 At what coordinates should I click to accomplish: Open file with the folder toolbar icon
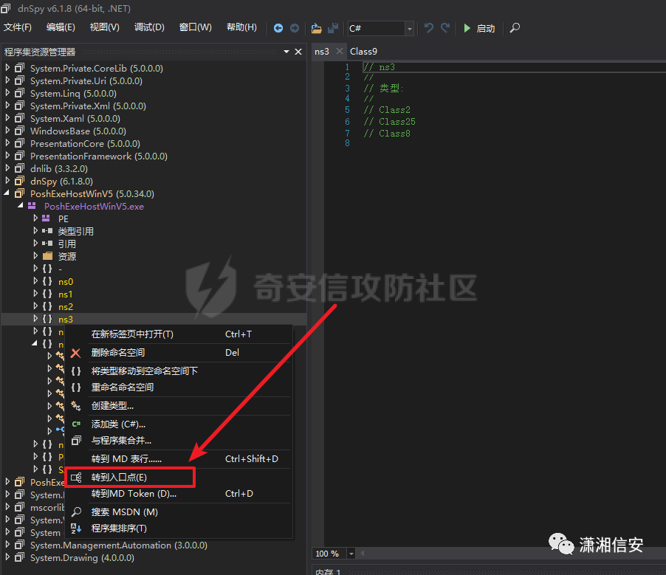click(317, 28)
